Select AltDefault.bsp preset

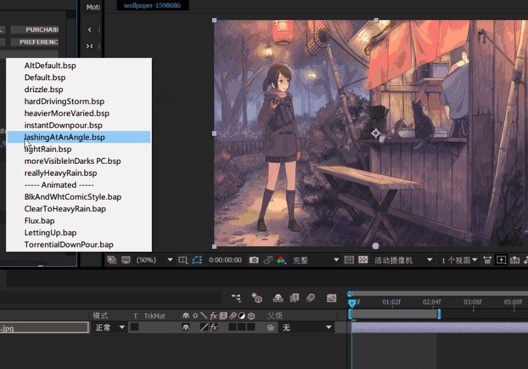coord(79,66)
